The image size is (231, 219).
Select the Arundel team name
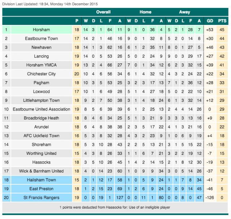[x=42, y=127]
